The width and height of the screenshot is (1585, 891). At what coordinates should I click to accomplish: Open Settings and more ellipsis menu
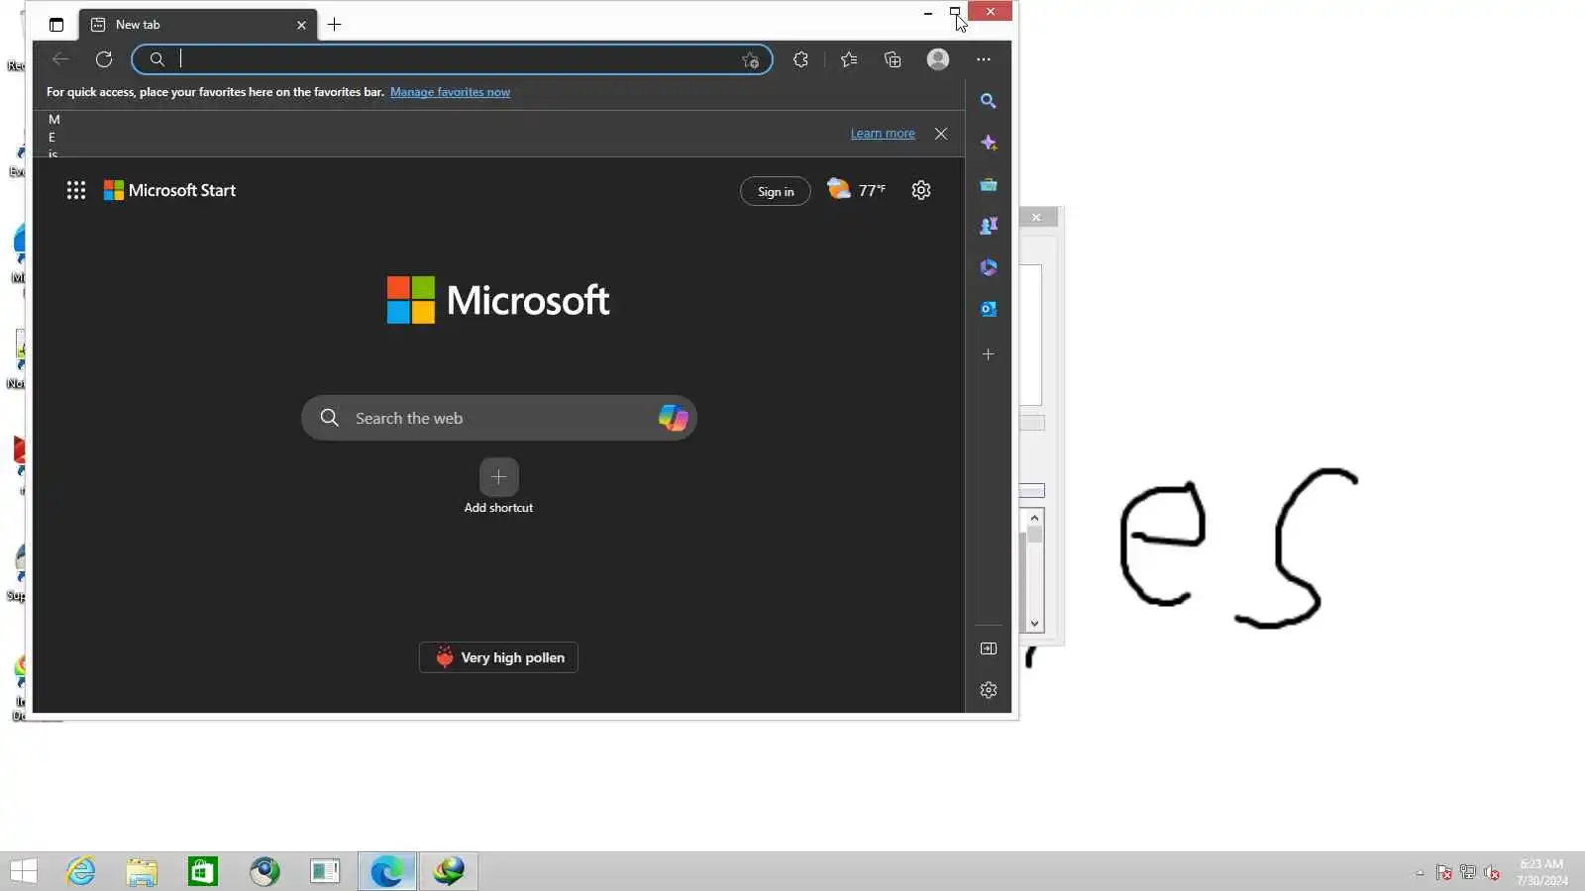(984, 59)
